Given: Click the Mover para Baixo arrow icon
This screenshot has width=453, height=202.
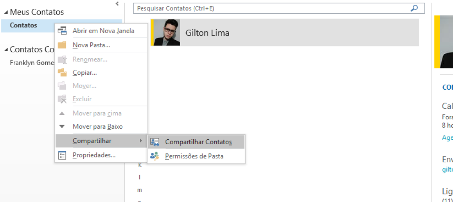Looking at the screenshot, I should coord(62,126).
